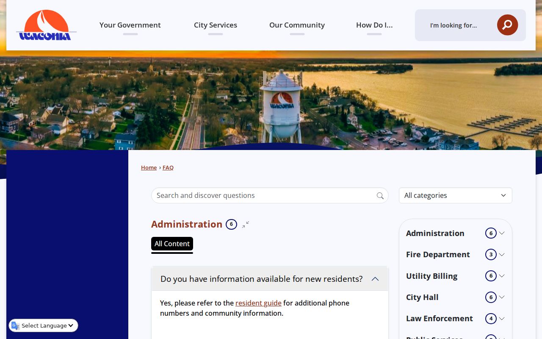The image size is (542, 339).
Task: Go to the Home breadcrumb link
Action: pos(149,167)
